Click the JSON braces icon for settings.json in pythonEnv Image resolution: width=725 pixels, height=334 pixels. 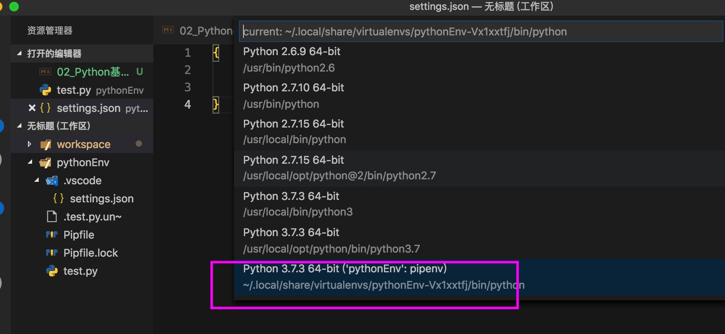[58, 199]
